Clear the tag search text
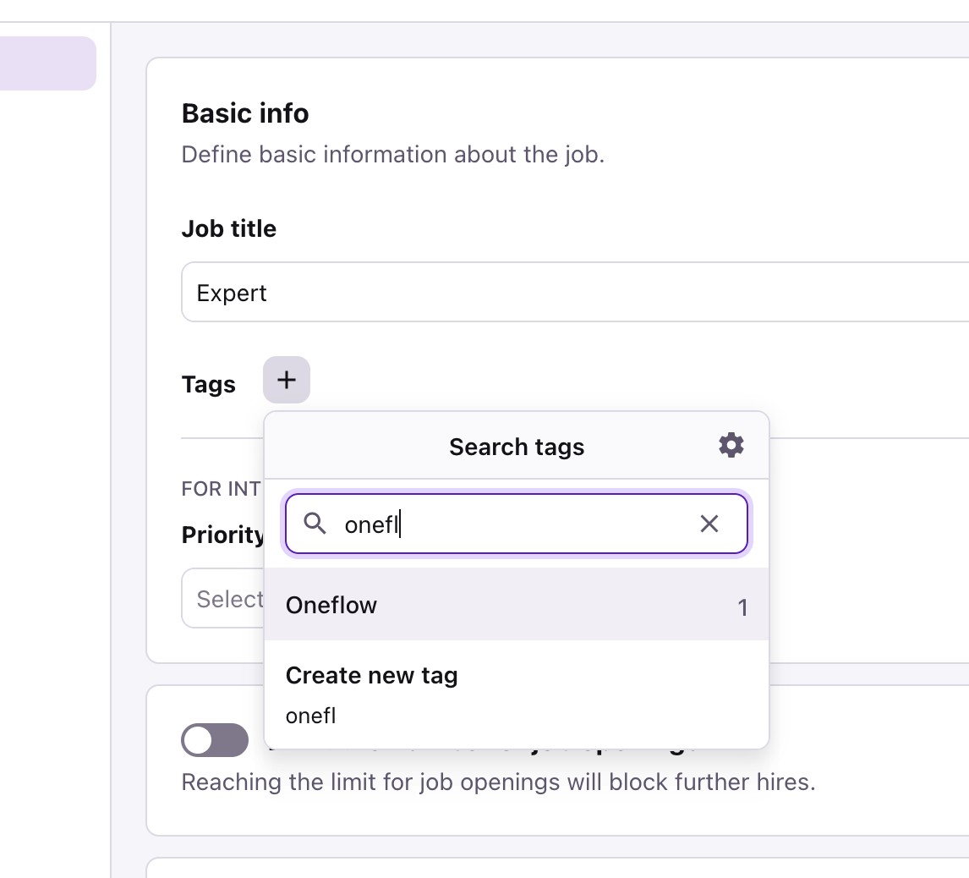The height and width of the screenshot is (878, 969). click(x=709, y=524)
